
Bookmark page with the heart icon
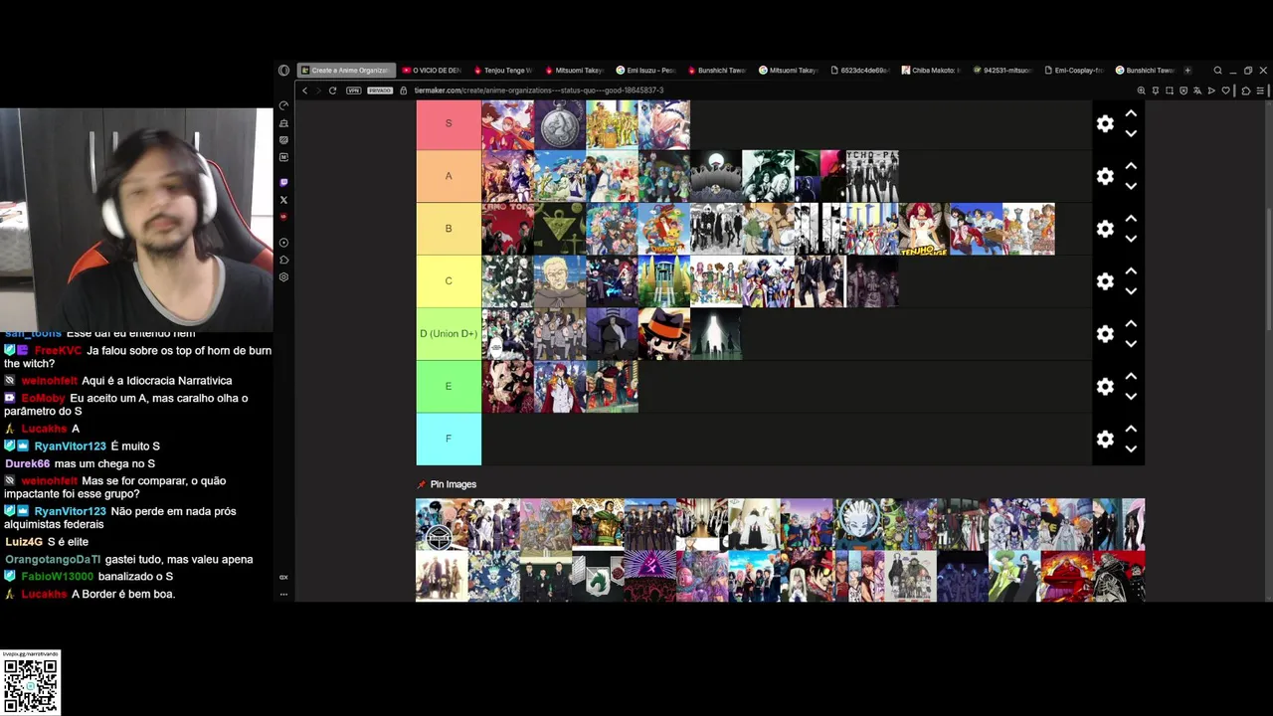click(x=1225, y=90)
